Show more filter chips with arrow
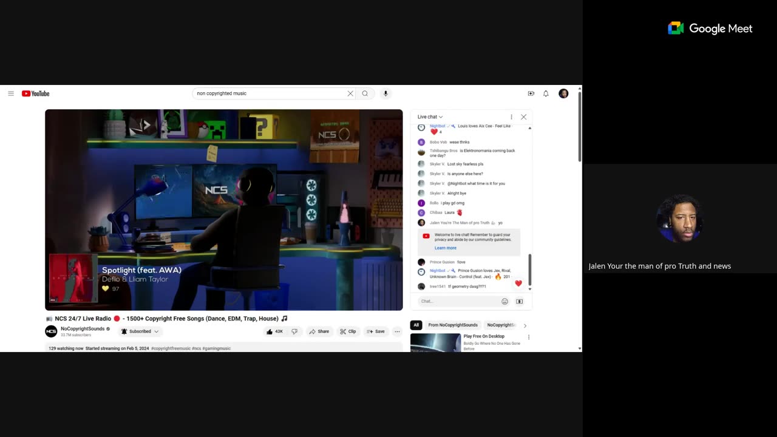777x437 pixels. (525, 325)
